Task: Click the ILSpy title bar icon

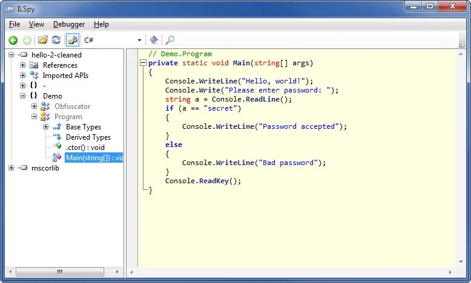Action: 10,10
